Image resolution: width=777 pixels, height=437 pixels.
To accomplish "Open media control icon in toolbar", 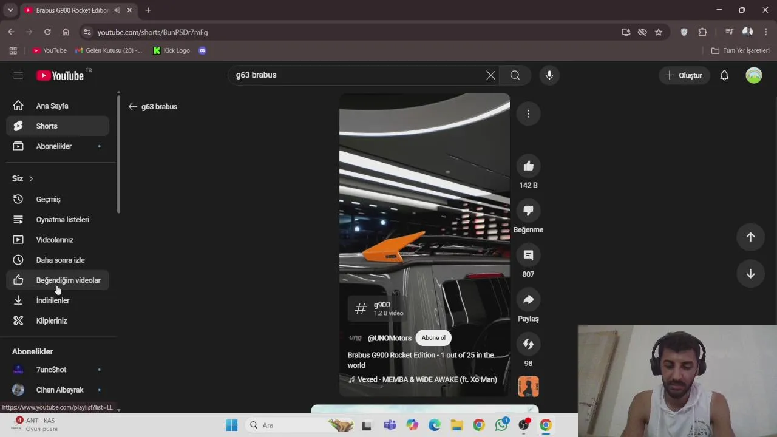I will click(730, 32).
